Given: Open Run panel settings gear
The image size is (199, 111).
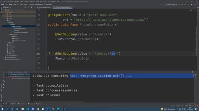Looking at the screenshot, I should coord(193,72).
